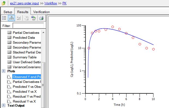This screenshot has height=108, width=169.
Task: Open User Defined Settings table
Action: click(27, 62)
